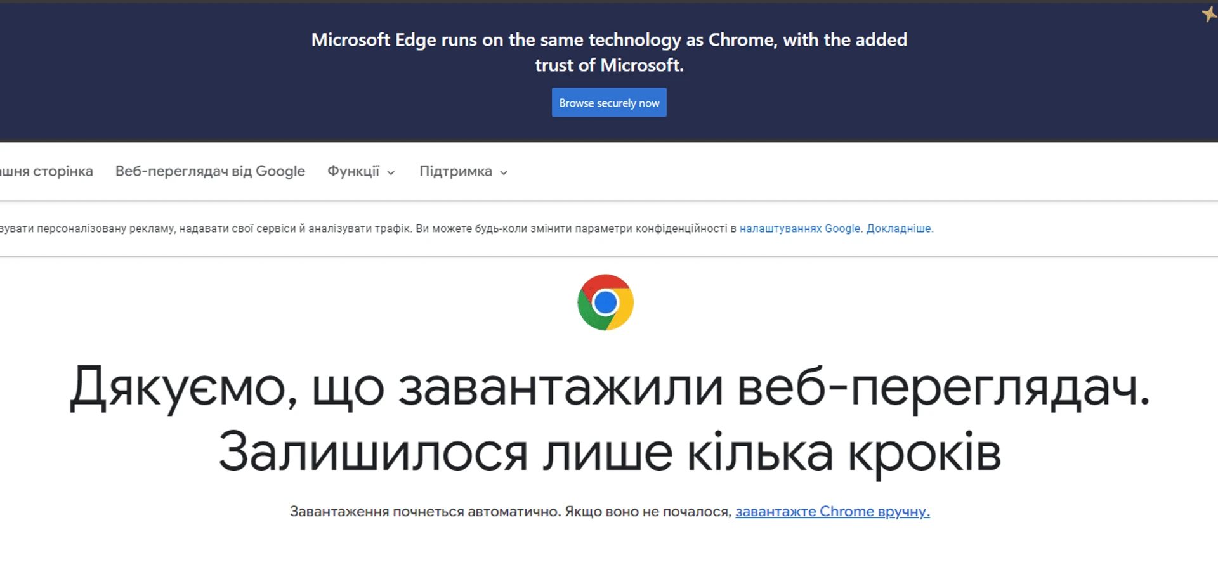Click the Chrome logo icon
The height and width of the screenshot is (565, 1218).
pyautogui.click(x=605, y=302)
